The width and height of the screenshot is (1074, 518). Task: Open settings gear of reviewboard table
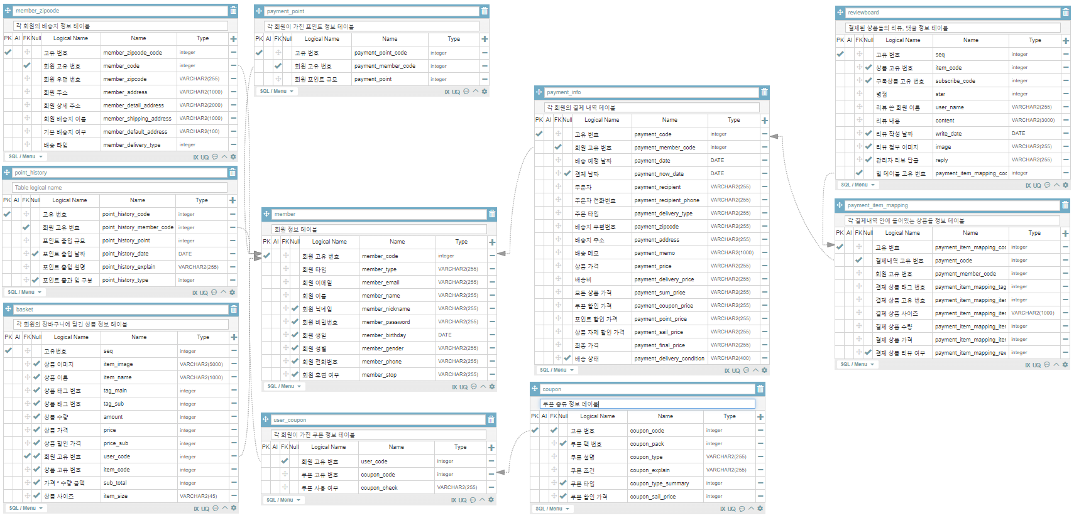point(1065,185)
